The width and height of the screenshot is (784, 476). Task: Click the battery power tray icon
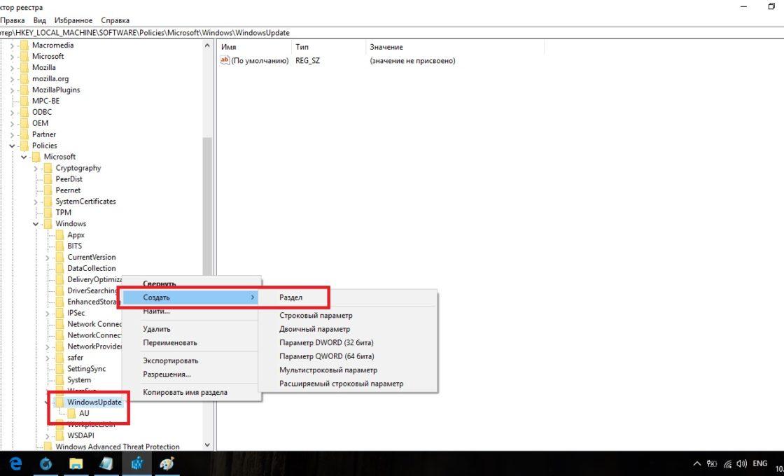point(711,464)
